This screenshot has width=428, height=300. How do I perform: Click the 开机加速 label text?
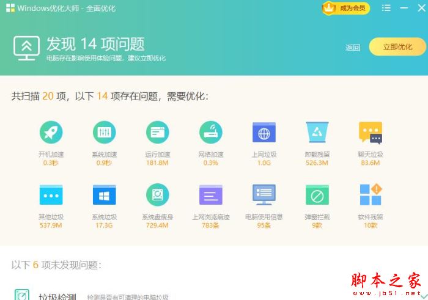tap(51, 155)
